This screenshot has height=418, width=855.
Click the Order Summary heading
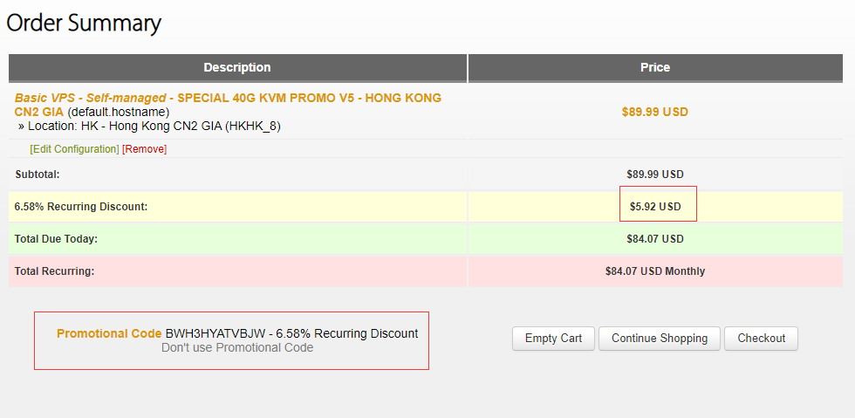pyautogui.click(x=84, y=23)
